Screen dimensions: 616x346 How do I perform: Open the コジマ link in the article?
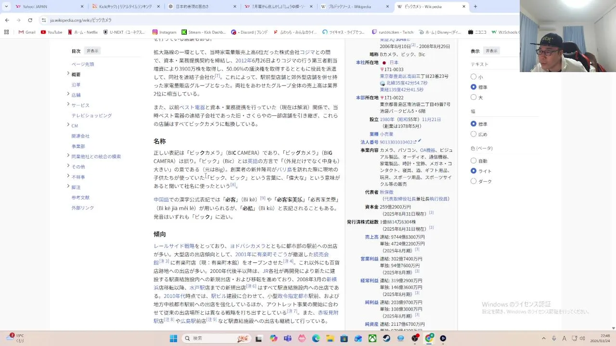click(308, 52)
